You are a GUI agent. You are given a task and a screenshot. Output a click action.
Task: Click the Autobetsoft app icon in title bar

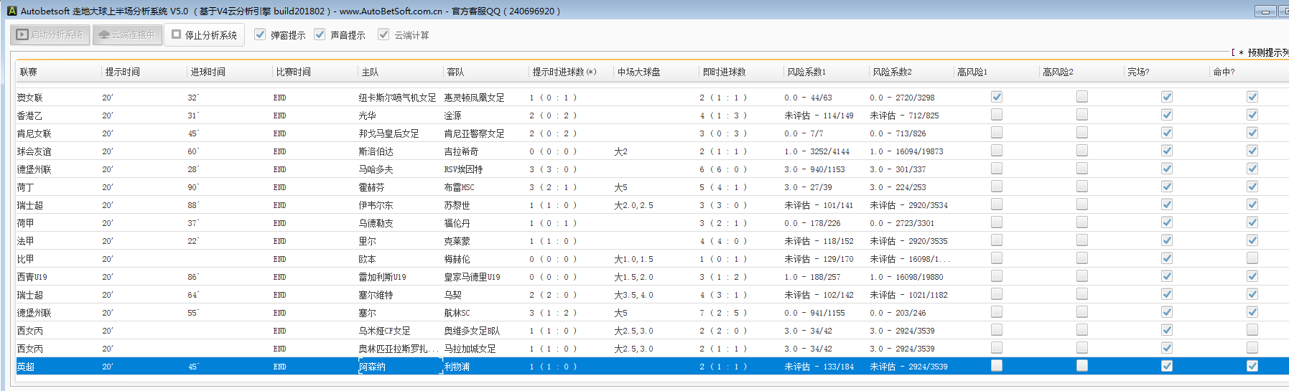pos(11,11)
